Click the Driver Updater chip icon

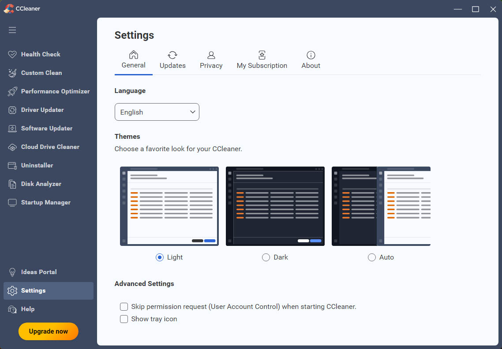pos(12,110)
